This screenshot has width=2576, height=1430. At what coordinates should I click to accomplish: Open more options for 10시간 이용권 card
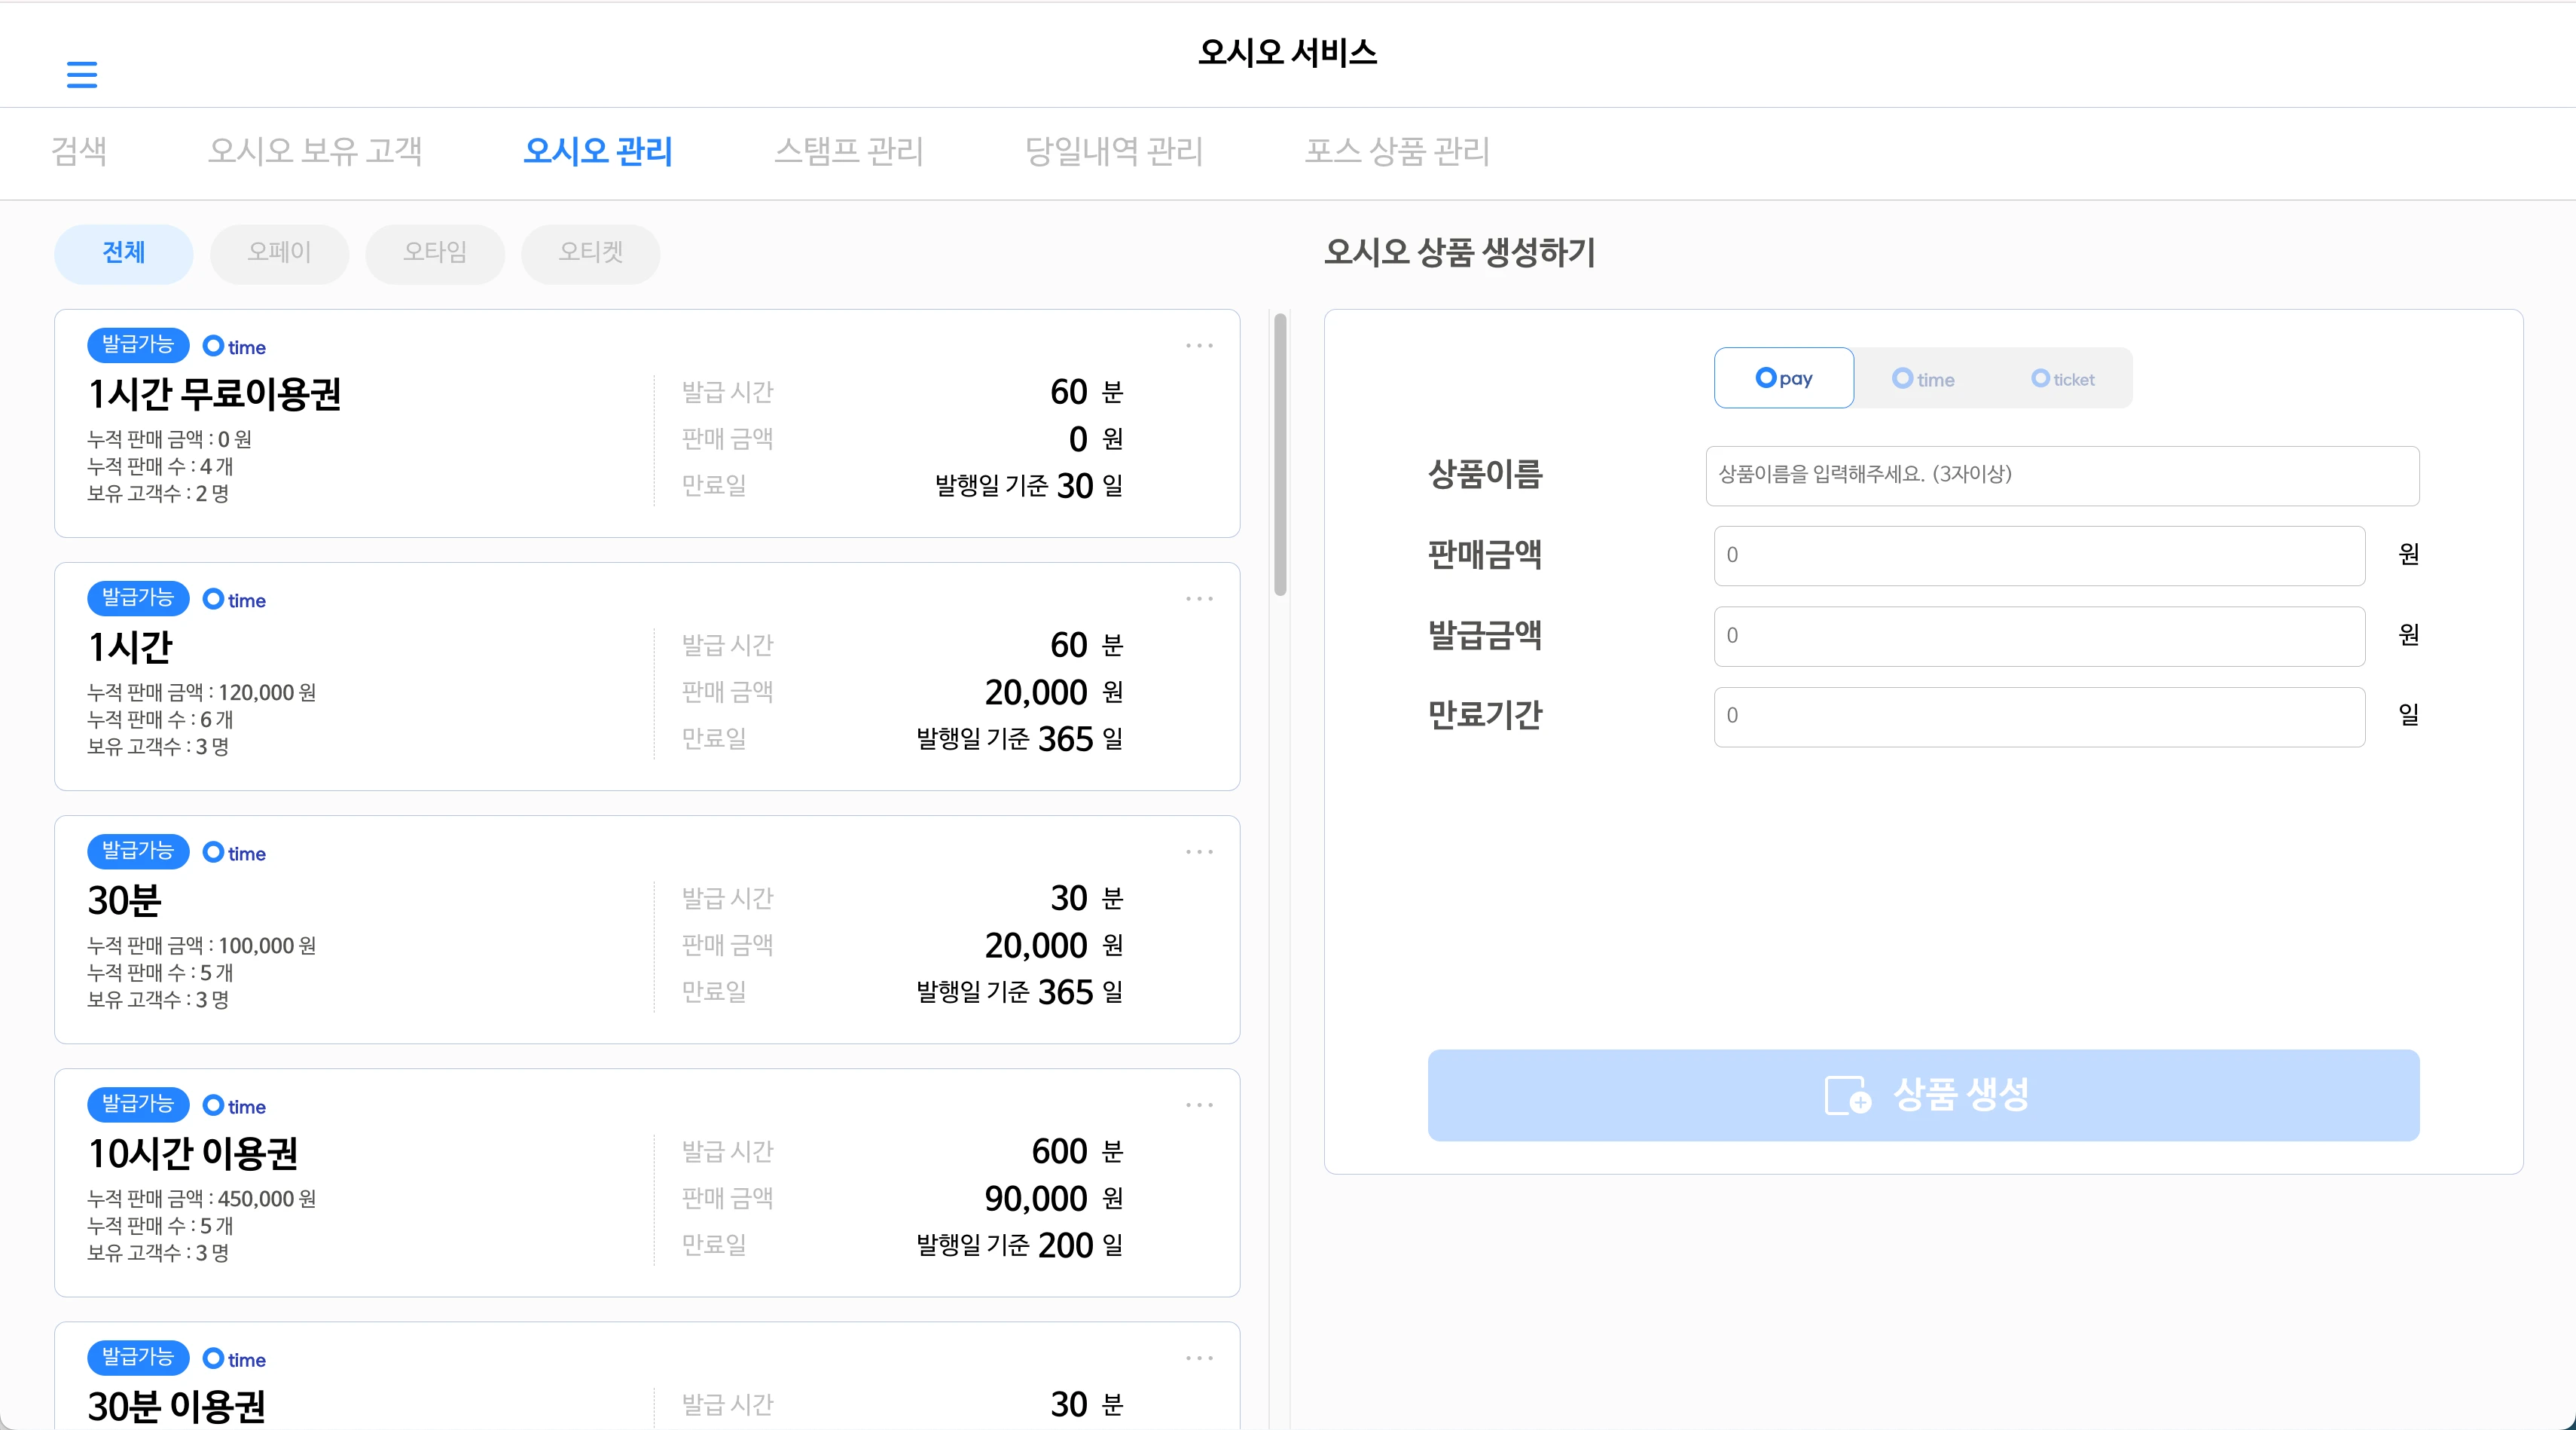pyautogui.click(x=1199, y=1105)
